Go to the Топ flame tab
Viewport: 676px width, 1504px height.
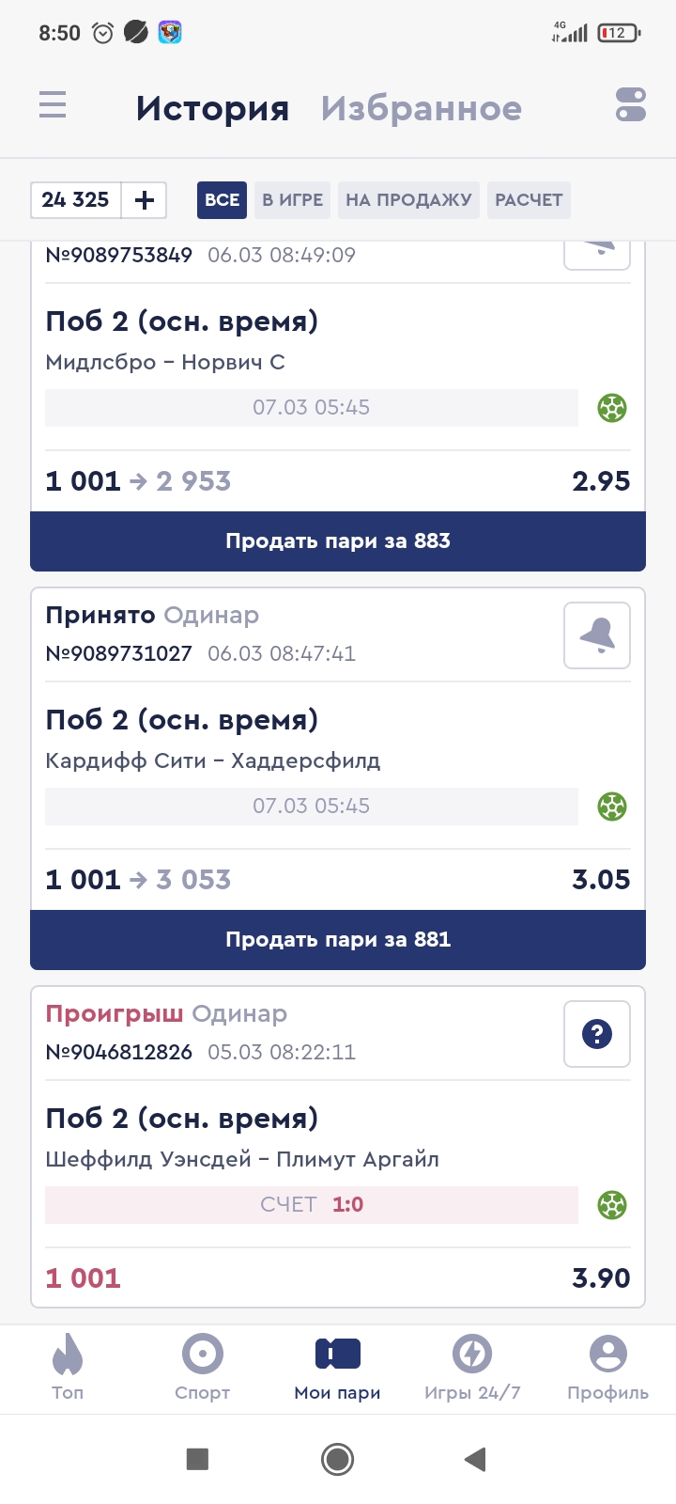point(68,1368)
